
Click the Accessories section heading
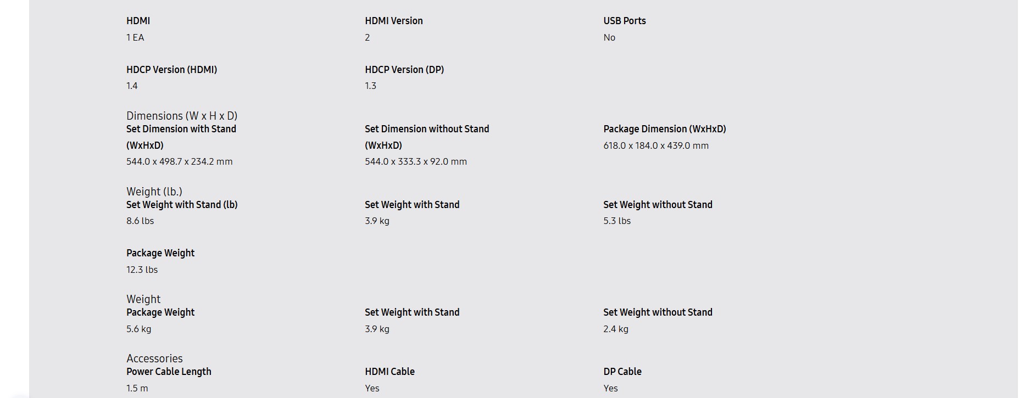coord(154,358)
